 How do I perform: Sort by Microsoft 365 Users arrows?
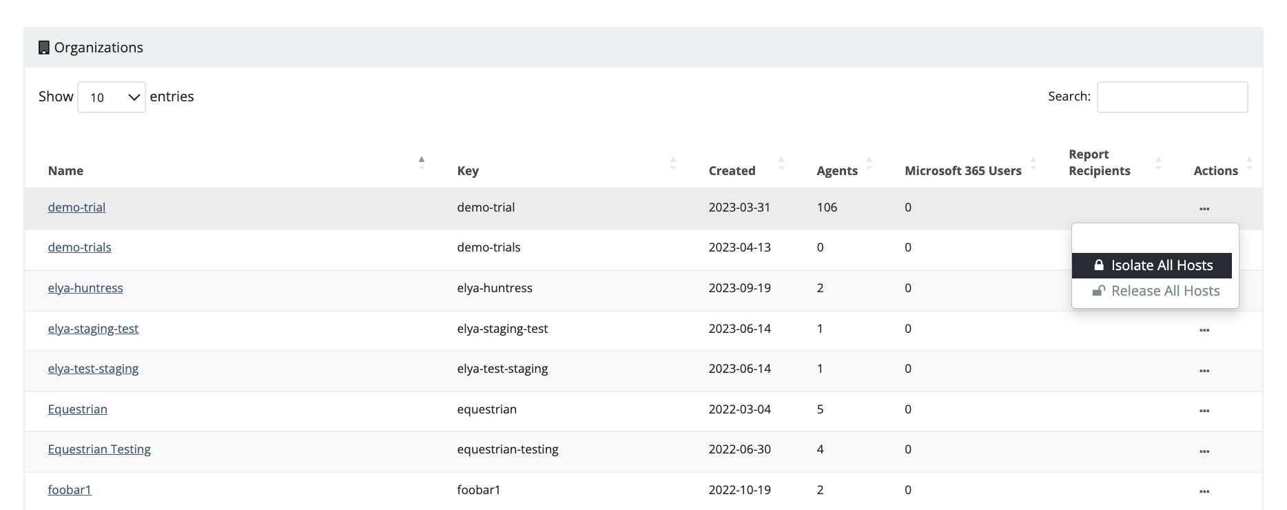1033,163
